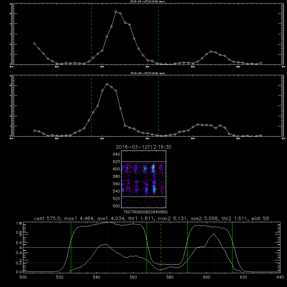Click the solid green line near 589 in bottom plot
The height and width of the screenshot is (287, 287).
point(187,247)
